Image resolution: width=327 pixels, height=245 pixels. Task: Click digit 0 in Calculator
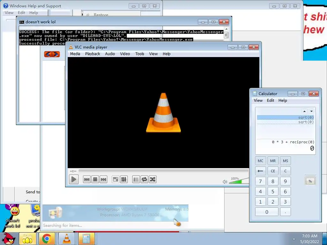(x=267, y=212)
